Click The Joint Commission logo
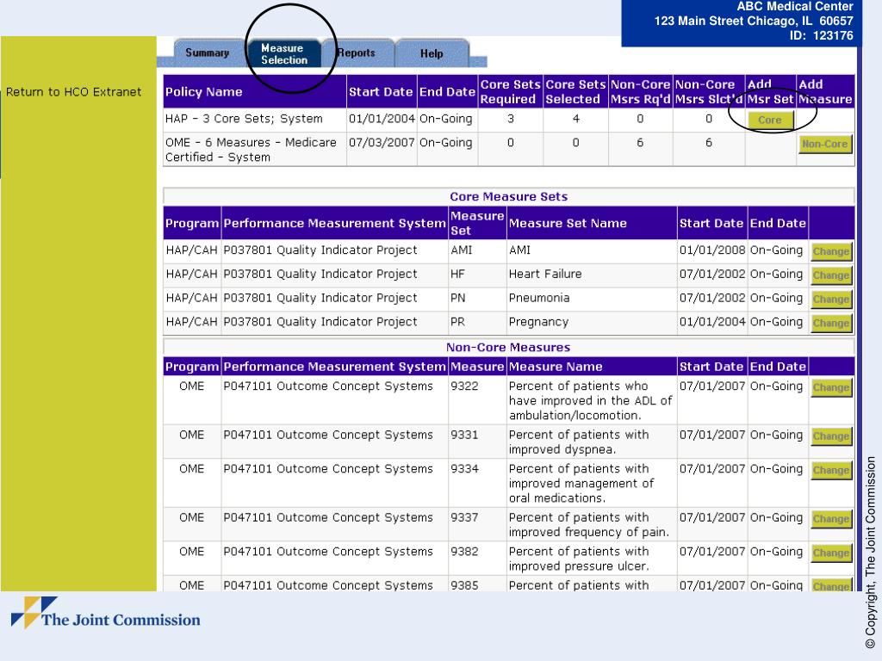This screenshot has height=661, width=882. tap(106, 613)
